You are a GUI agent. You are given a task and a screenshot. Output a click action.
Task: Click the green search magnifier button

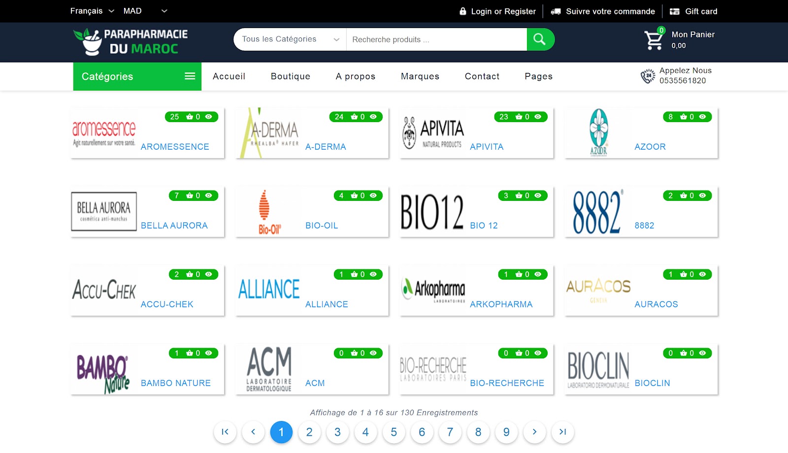point(540,39)
